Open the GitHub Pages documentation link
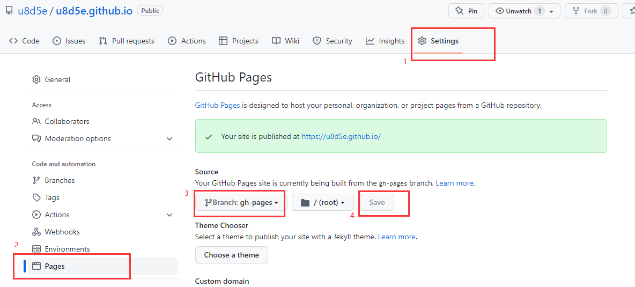This screenshot has height=287, width=635. click(217, 105)
